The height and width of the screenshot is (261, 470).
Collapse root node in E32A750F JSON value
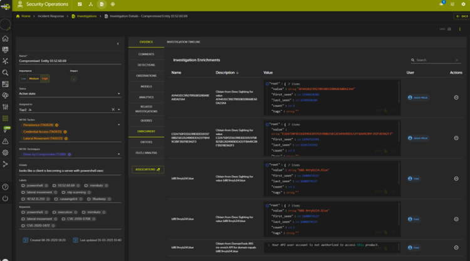click(x=267, y=125)
